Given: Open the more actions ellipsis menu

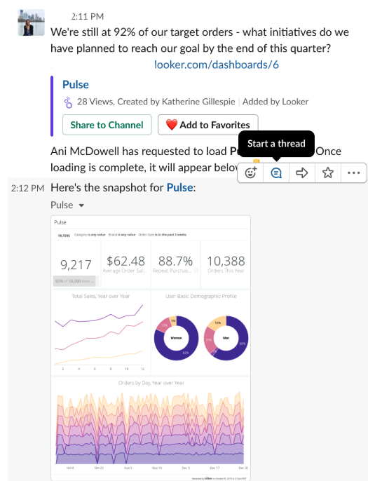Looking at the screenshot, I should pyautogui.click(x=353, y=173).
